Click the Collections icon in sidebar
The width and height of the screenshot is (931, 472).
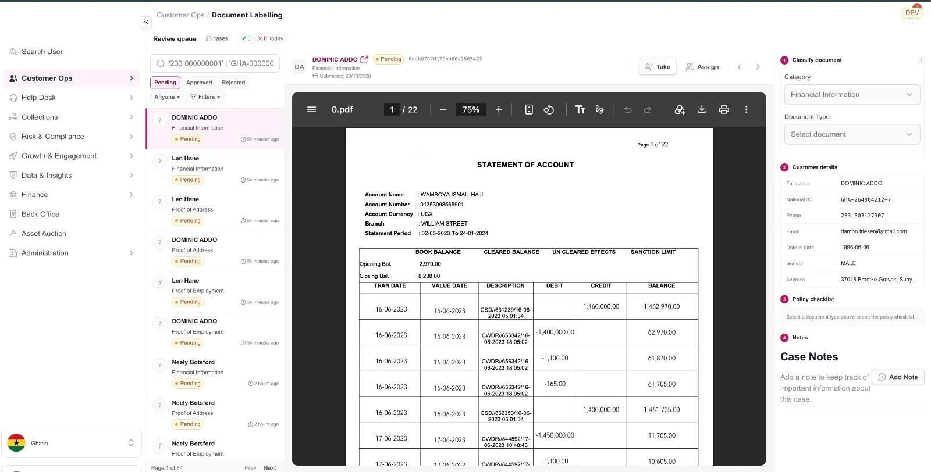(13, 117)
